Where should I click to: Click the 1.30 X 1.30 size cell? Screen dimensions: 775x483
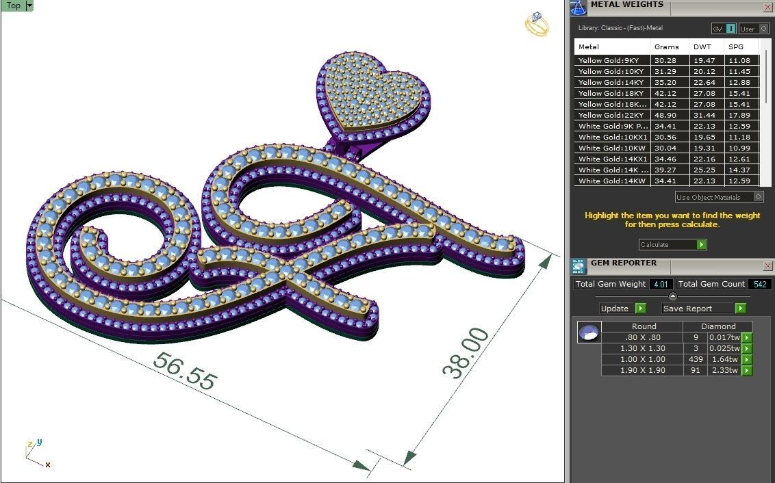[643, 349]
